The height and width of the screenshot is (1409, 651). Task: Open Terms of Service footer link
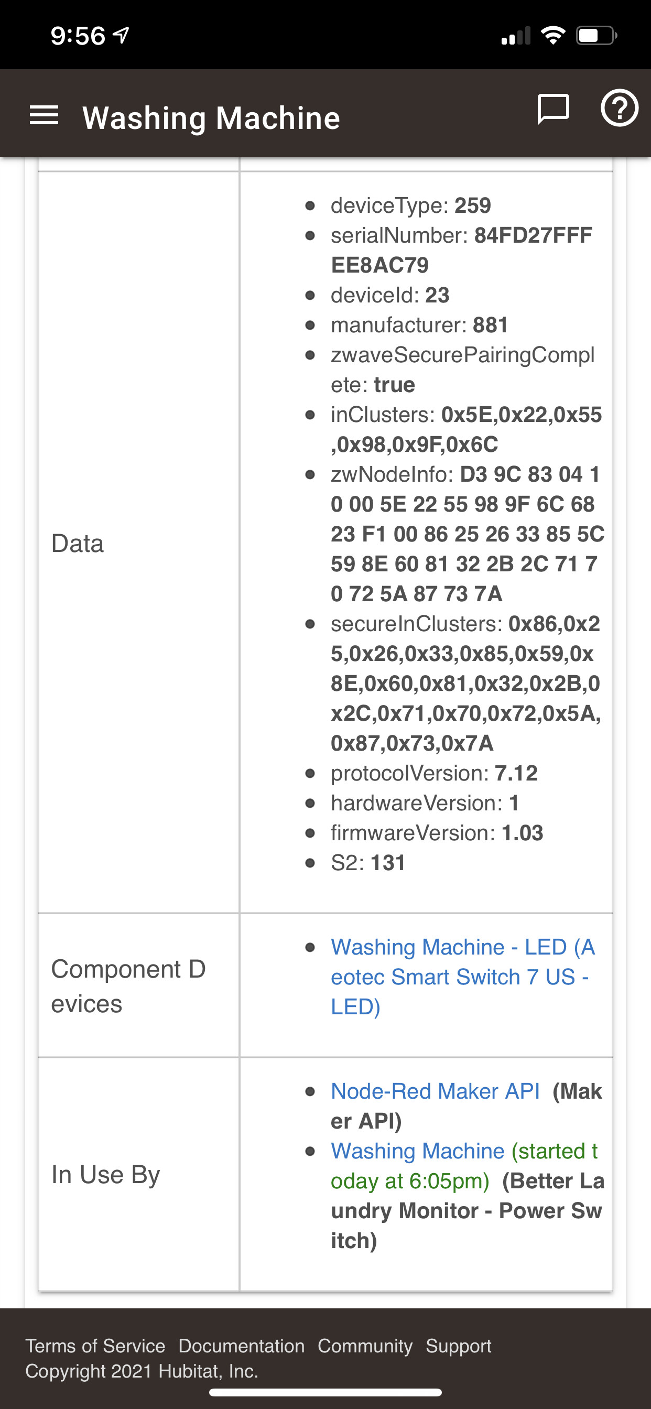[x=95, y=1346]
